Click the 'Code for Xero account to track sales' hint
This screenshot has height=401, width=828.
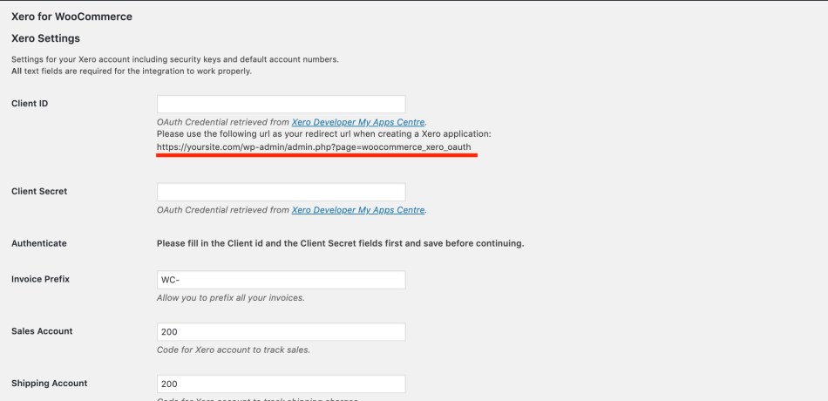point(233,350)
